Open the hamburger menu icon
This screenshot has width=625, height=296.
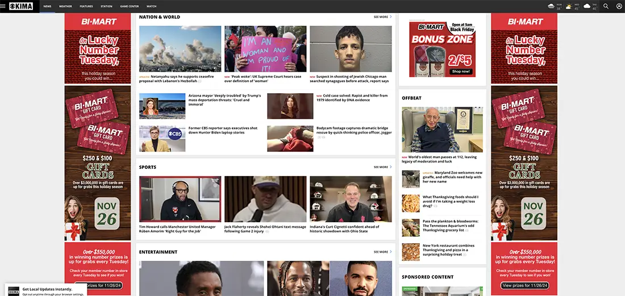click(x=3, y=6)
